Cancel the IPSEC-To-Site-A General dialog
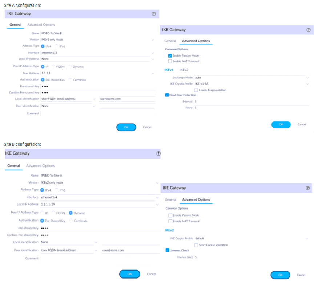Viewport: 318px width, 284px height. [x=151, y=274]
